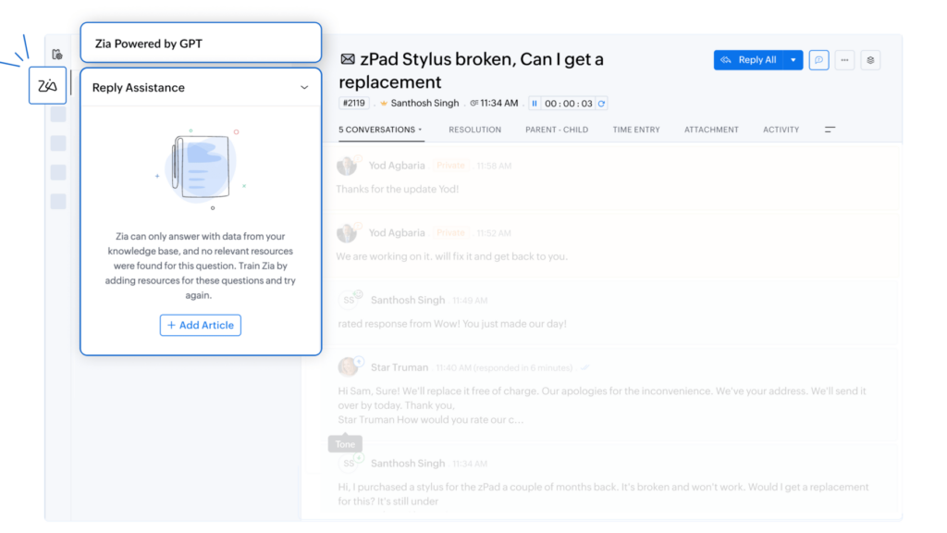Viewport: 947px width, 533px height.
Task: Click the SS avatar on the 11:49 AM message
Action: (x=349, y=300)
